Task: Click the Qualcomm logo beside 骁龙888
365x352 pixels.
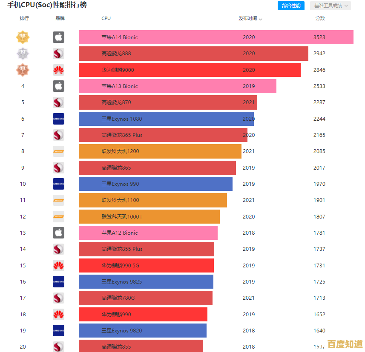Action: (x=58, y=54)
